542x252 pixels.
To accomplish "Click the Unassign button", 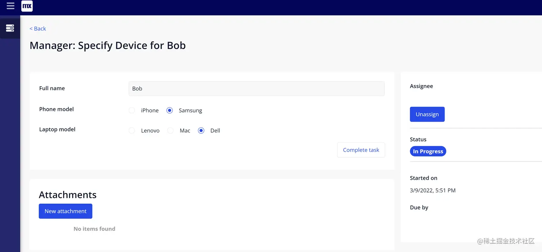I will point(427,114).
